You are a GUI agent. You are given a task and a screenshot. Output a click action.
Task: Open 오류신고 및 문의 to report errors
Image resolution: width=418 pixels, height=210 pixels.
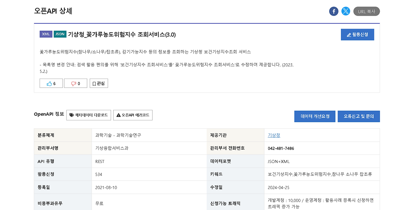[359, 116]
